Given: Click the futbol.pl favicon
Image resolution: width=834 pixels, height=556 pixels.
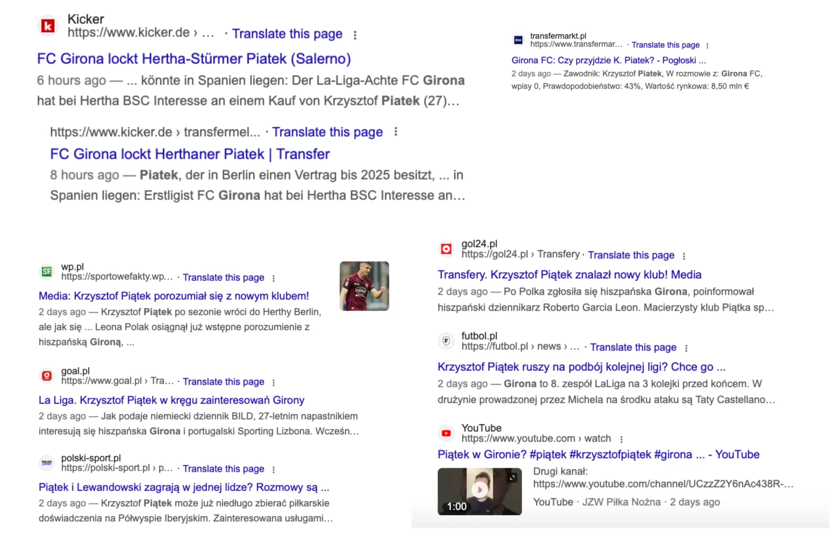Looking at the screenshot, I should pyautogui.click(x=446, y=341).
